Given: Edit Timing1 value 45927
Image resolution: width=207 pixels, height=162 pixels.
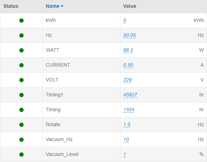Looking at the screenshot, I should pyautogui.click(x=130, y=95).
